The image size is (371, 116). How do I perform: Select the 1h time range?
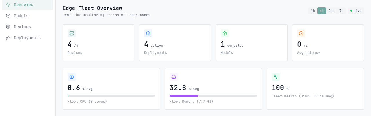[313, 11]
